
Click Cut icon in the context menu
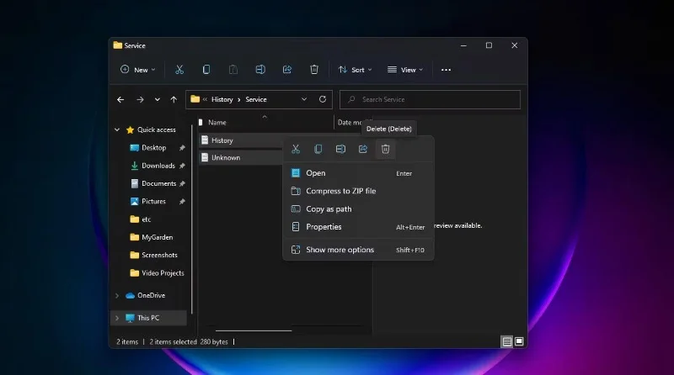(296, 149)
